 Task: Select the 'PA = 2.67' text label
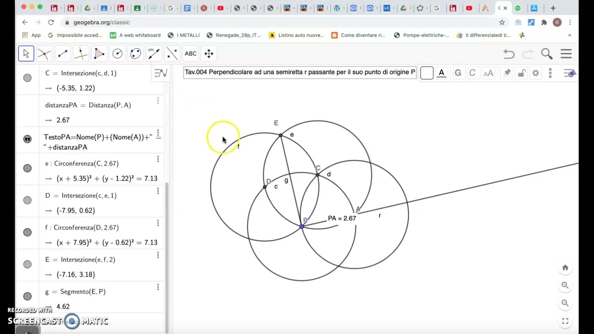(x=342, y=218)
